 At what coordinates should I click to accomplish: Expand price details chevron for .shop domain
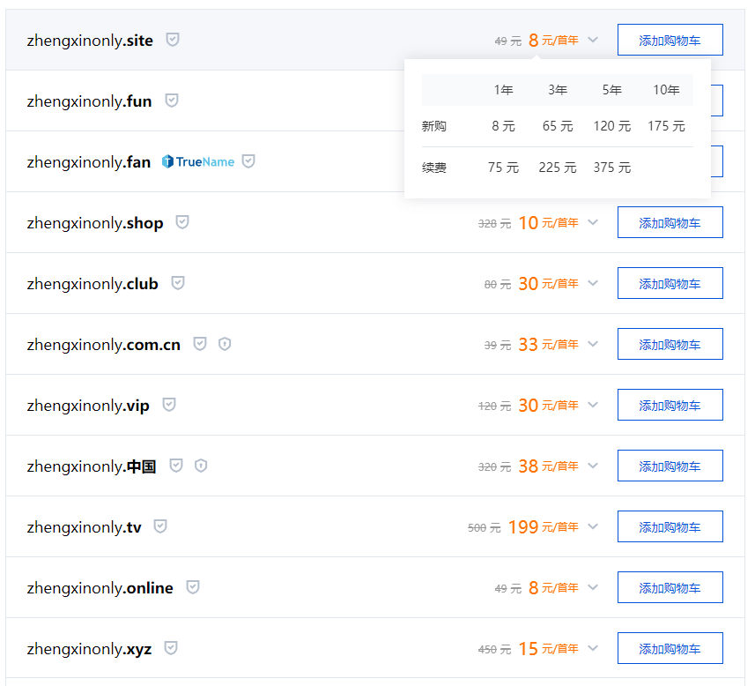tap(593, 222)
